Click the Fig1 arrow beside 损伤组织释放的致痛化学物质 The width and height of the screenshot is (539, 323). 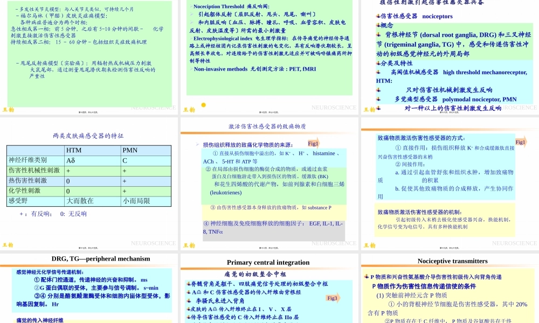pos(314,143)
